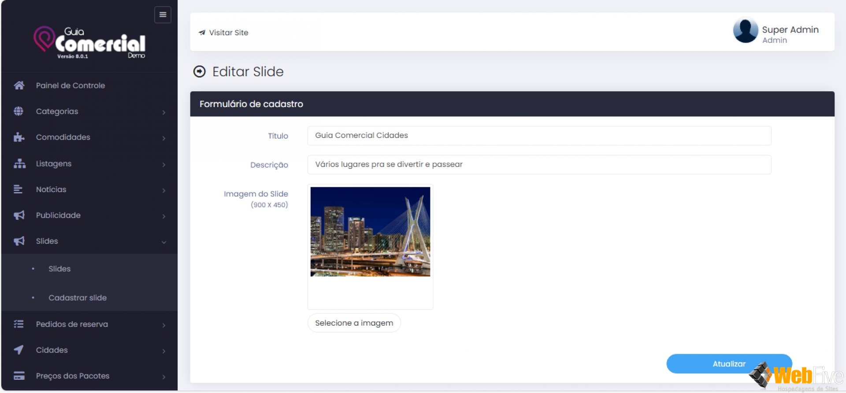Click the Listagens sitemap icon
The image size is (846, 393).
19,163
